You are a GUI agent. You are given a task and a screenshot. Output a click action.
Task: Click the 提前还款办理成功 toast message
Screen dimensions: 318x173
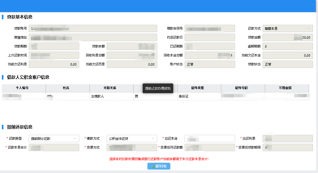(x=158, y=88)
